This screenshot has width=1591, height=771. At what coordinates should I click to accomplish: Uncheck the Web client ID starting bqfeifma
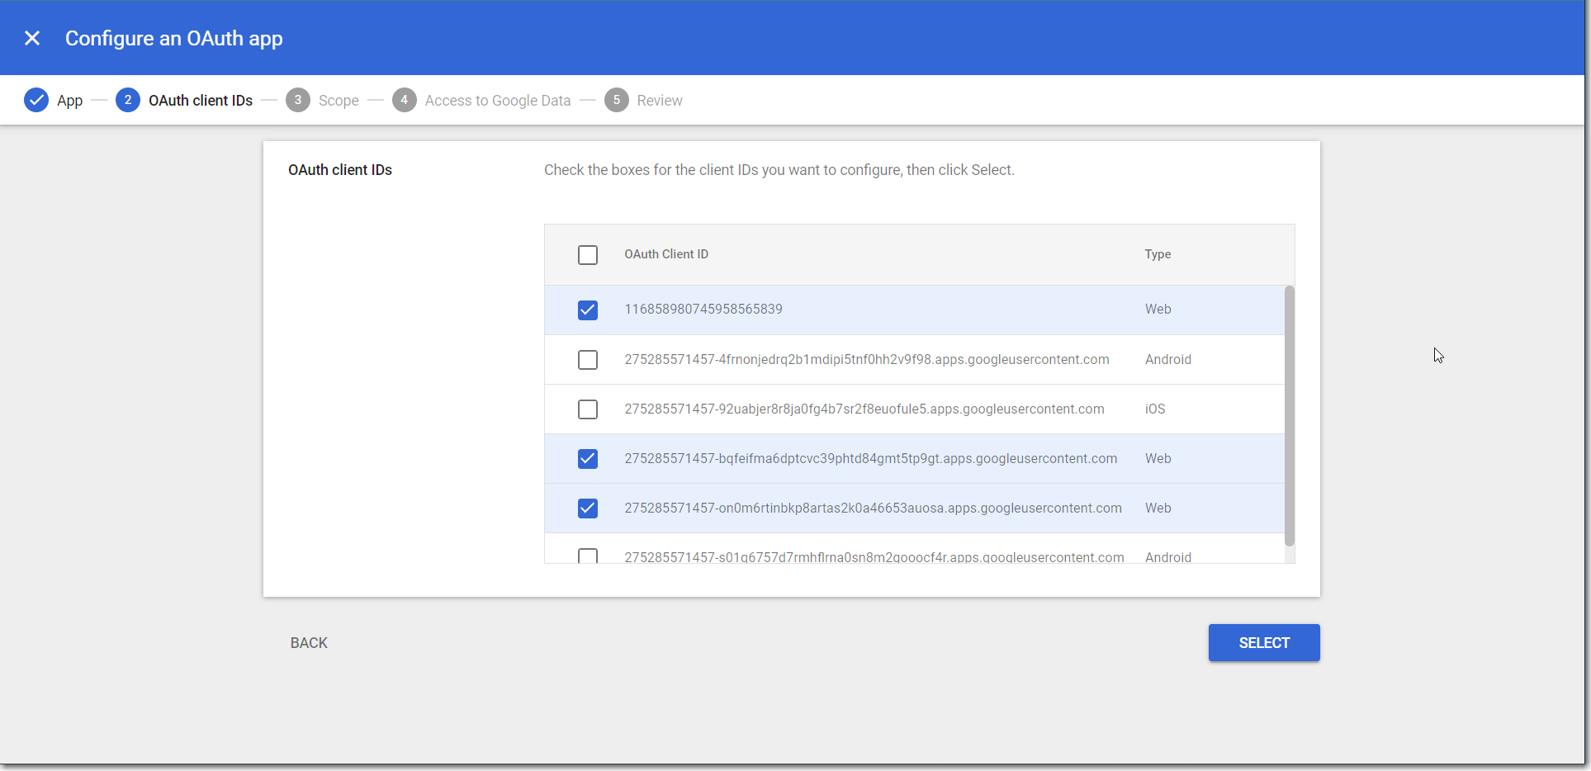click(588, 459)
